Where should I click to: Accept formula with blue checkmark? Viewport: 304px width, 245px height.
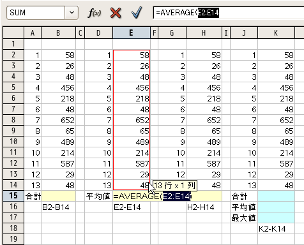pyautogui.click(x=137, y=13)
